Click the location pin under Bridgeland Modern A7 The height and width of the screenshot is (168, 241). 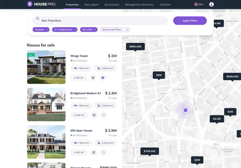[71, 98]
